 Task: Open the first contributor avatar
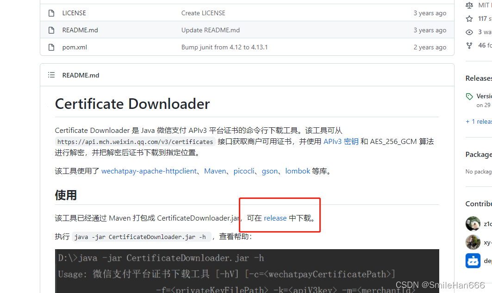473,224
